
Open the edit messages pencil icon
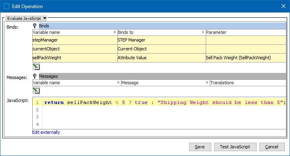pyautogui.click(x=36, y=91)
